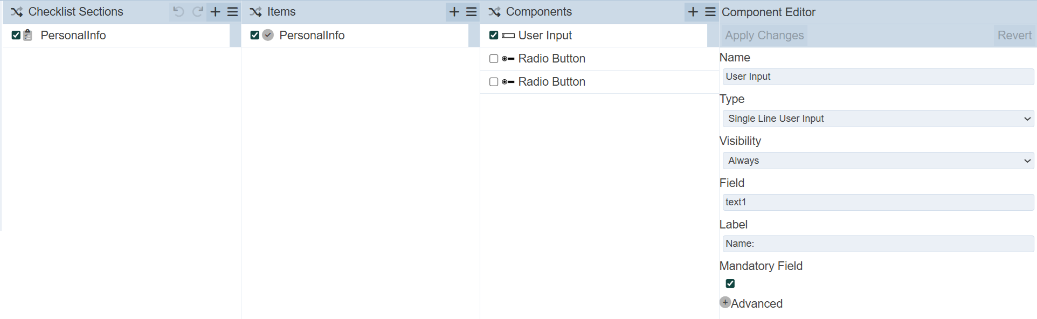The width and height of the screenshot is (1037, 319).
Task: Toggle the Mandatory Field checkbox
Action: coord(730,283)
